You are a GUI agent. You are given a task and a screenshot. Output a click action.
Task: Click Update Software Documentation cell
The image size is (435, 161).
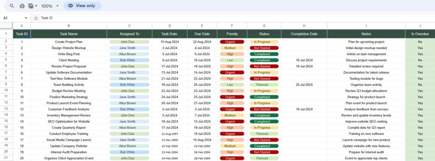point(69,73)
